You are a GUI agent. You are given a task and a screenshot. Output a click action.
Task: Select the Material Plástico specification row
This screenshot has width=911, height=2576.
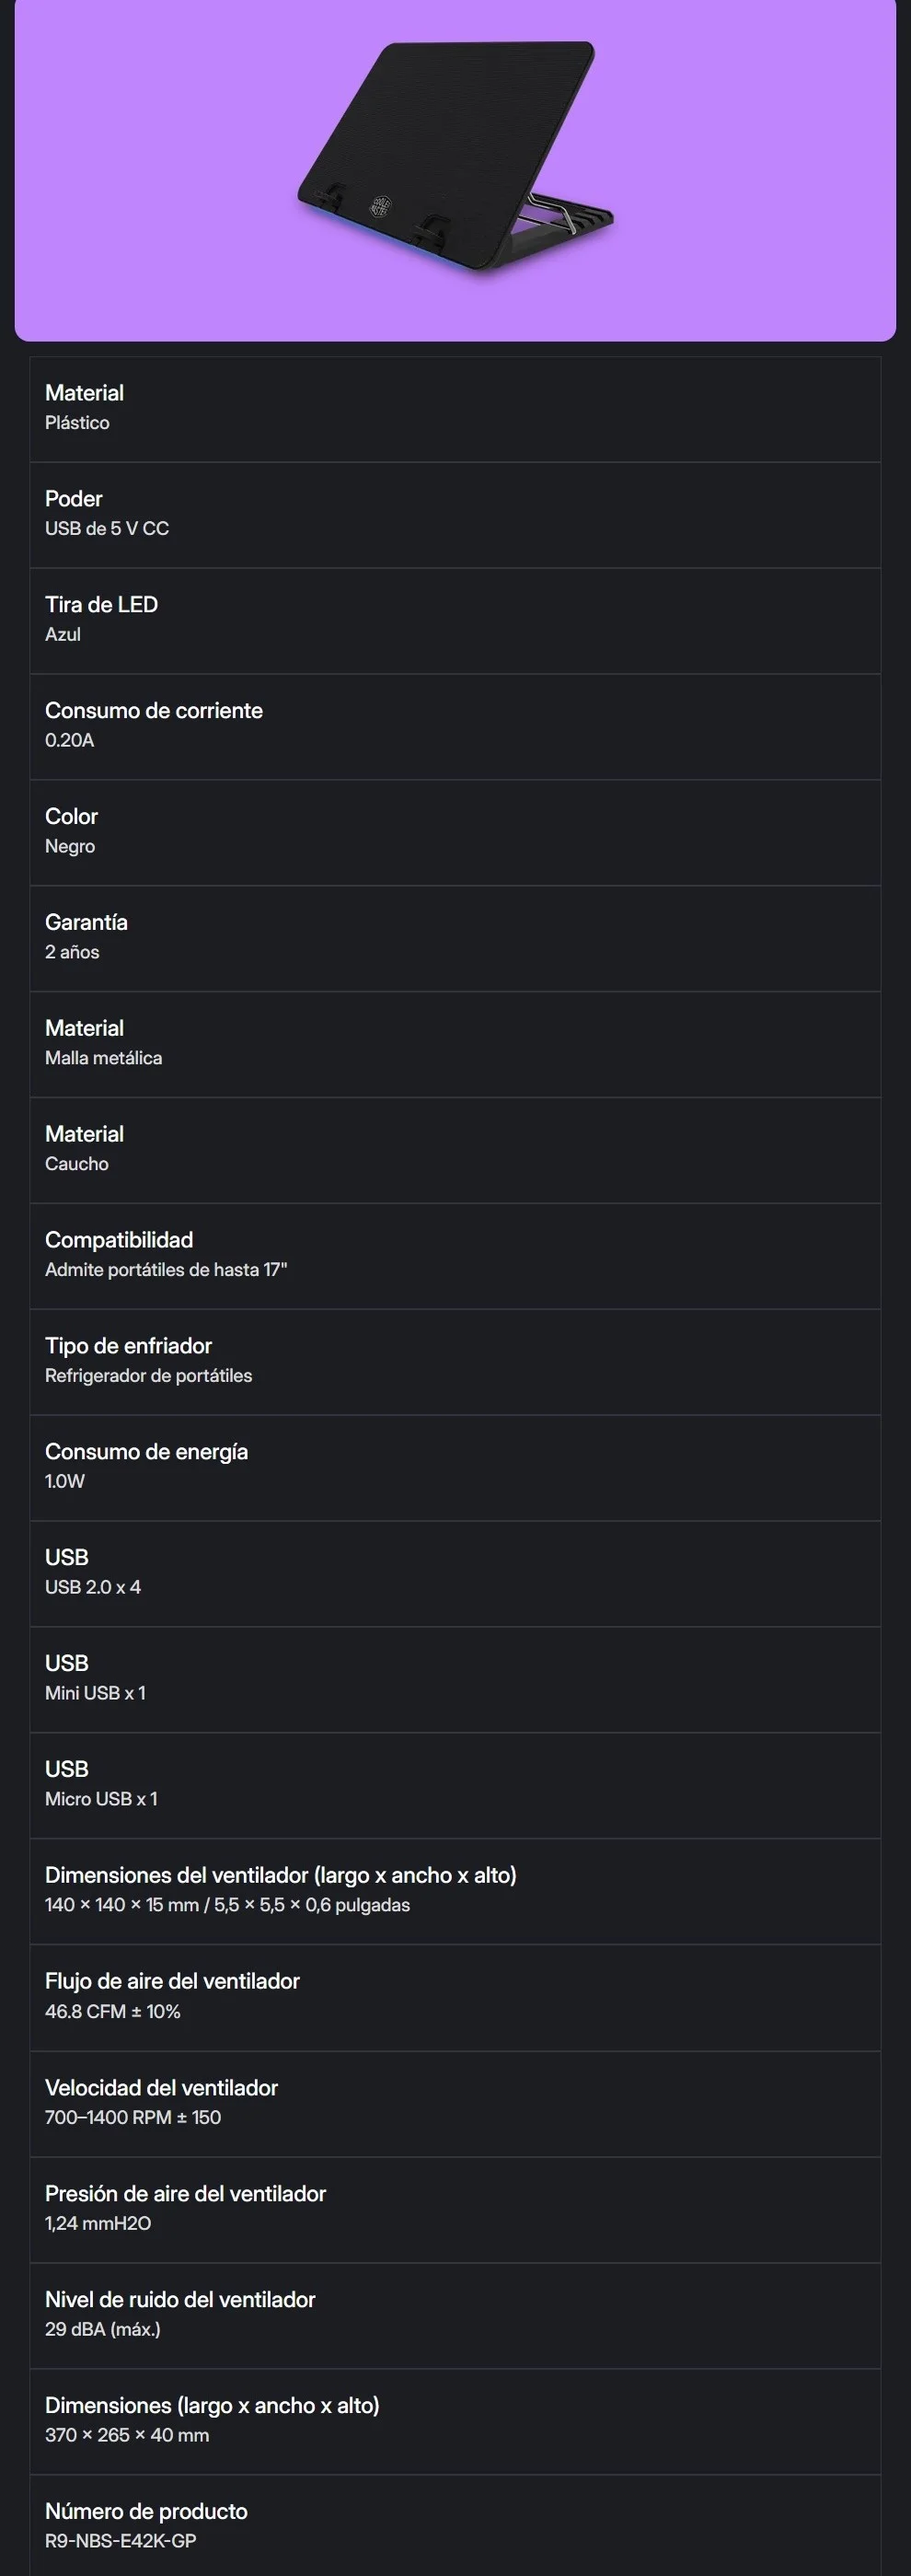point(455,408)
